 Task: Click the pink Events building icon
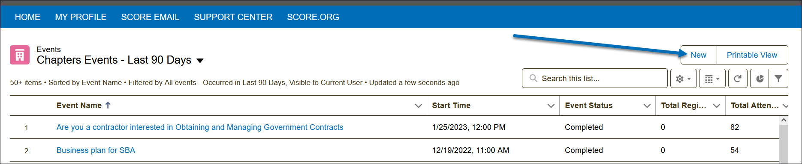(20, 55)
